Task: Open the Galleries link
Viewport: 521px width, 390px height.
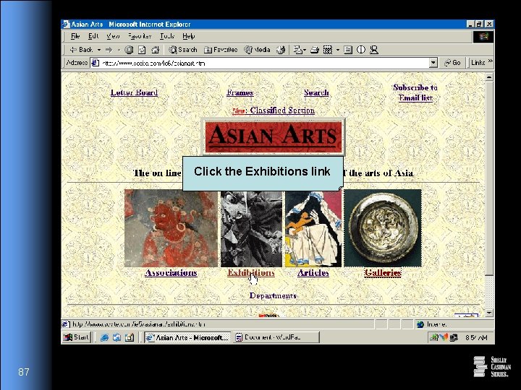Action: point(383,272)
